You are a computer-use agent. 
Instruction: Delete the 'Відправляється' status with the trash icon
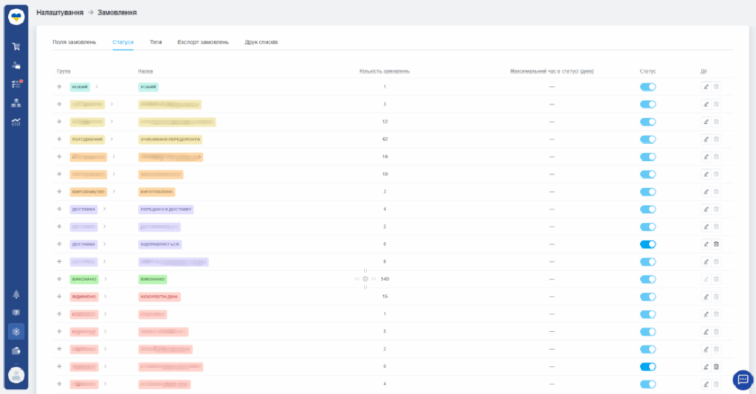tap(716, 244)
